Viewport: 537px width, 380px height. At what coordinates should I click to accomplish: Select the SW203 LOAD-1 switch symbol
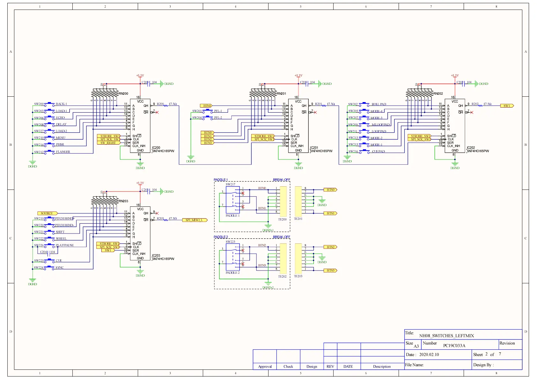pos(49,111)
